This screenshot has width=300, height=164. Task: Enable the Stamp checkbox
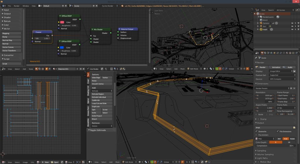click(x=258, y=119)
